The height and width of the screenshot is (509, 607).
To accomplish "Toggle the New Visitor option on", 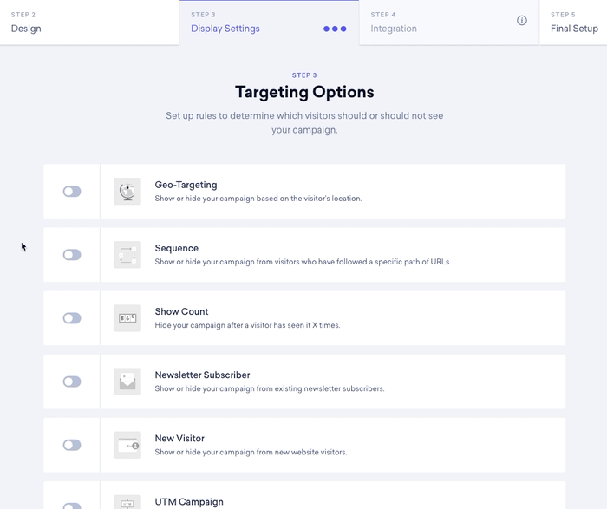I will [x=72, y=445].
